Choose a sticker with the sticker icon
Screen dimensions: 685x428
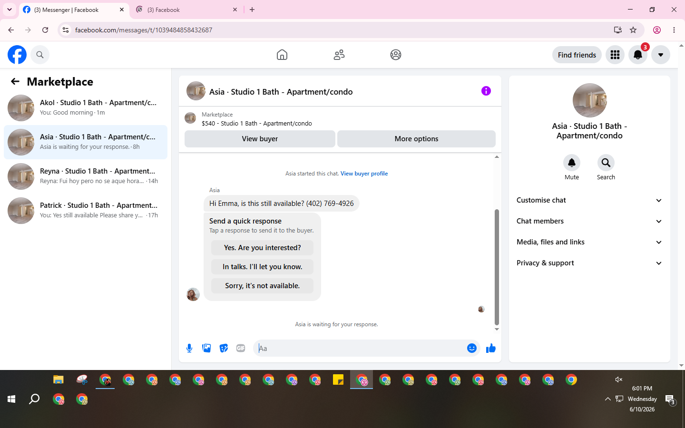(x=224, y=348)
